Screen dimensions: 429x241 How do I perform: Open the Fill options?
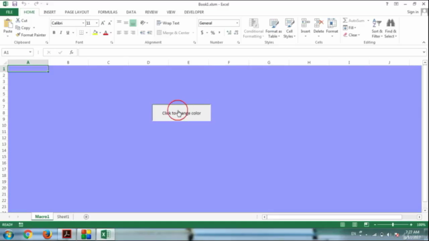tap(349, 27)
